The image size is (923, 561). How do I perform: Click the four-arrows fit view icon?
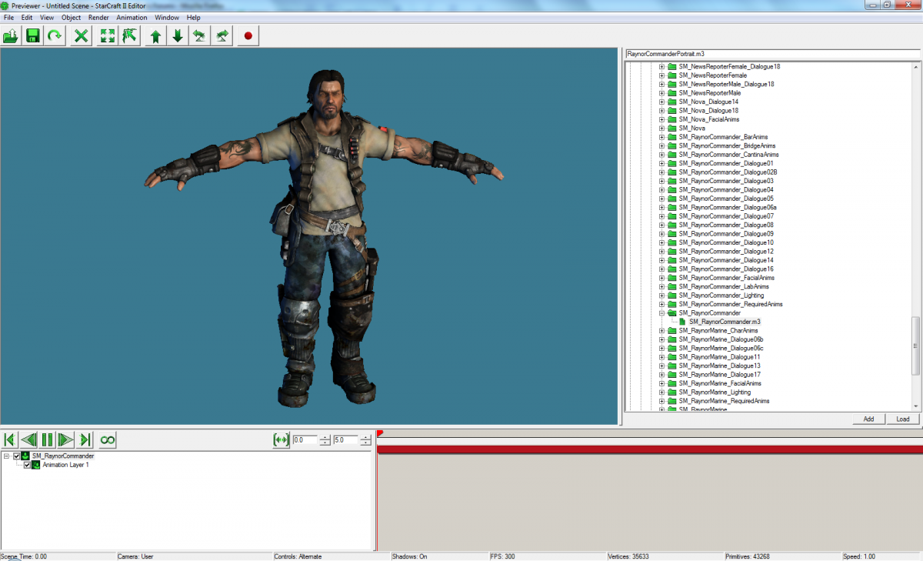(x=107, y=35)
